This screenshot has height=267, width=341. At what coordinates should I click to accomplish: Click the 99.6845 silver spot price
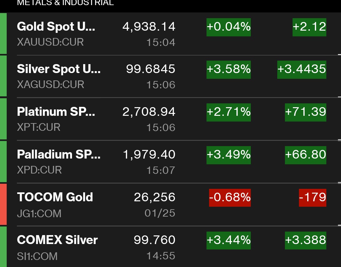(150, 69)
